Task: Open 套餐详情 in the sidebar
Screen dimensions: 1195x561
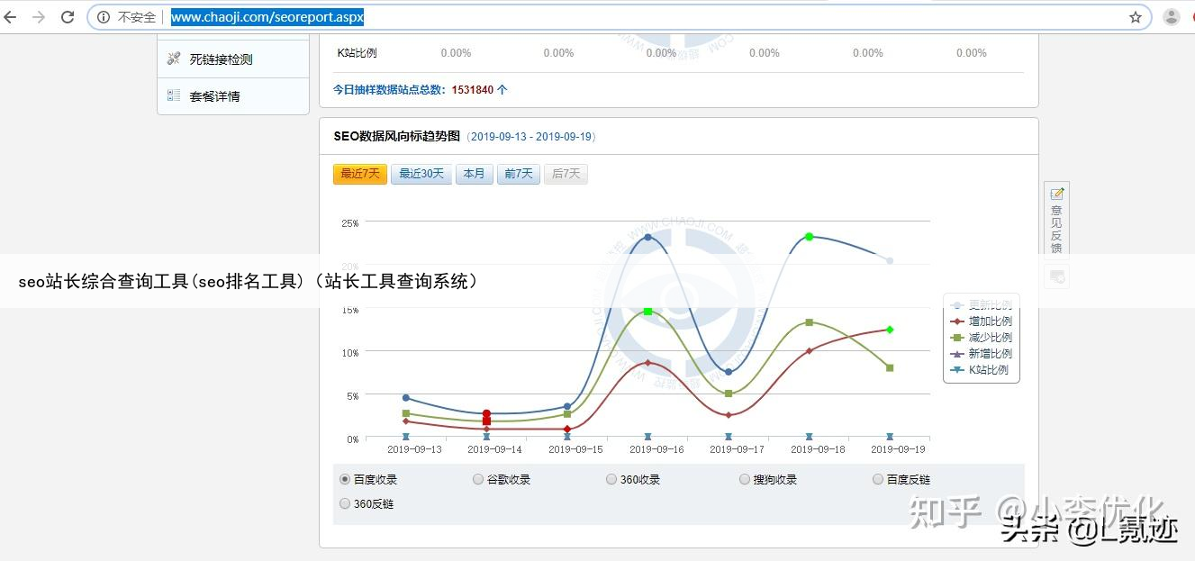Action: (214, 96)
